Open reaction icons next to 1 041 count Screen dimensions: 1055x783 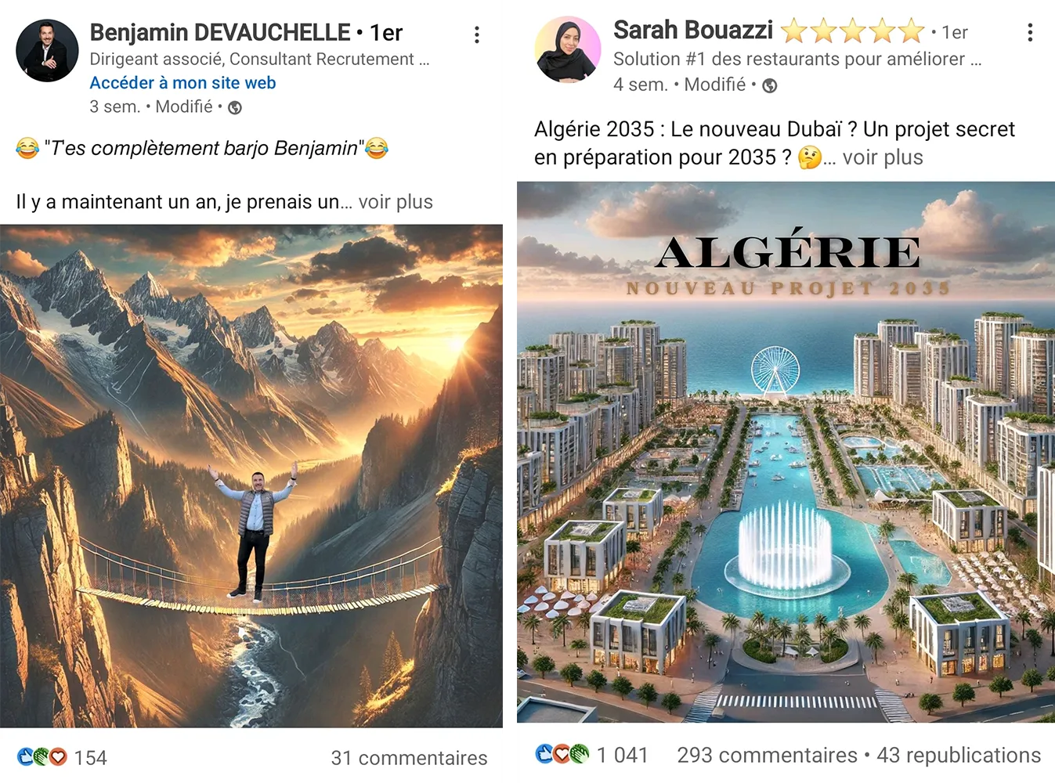click(x=562, y=754)
